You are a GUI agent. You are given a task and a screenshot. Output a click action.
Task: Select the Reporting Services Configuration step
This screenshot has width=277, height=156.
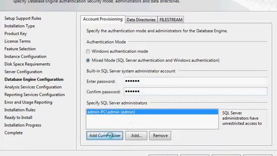coord(35,94)
